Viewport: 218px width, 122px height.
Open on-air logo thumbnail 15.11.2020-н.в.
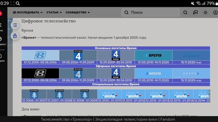(x=191, y=73)
